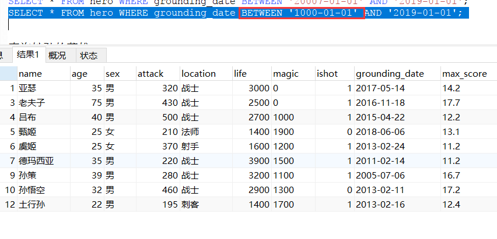
Task: Click the name cell 孙策
Action: pos(44,176)
